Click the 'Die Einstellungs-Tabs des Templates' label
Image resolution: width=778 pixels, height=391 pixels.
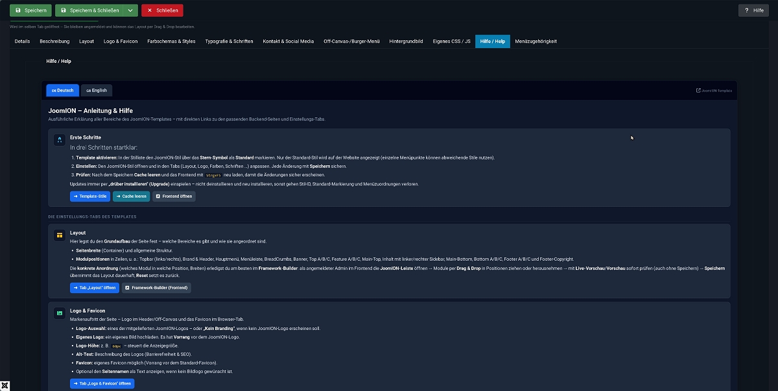click(x=92, y=217)
